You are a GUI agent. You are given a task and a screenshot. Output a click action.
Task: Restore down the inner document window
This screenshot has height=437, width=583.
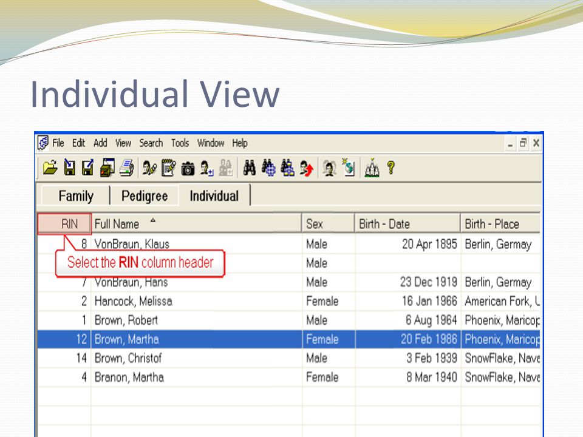[x=523, y=143]
